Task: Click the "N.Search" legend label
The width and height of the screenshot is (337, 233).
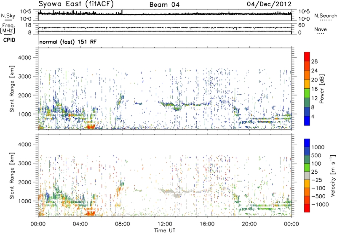Action: (325, 16)
